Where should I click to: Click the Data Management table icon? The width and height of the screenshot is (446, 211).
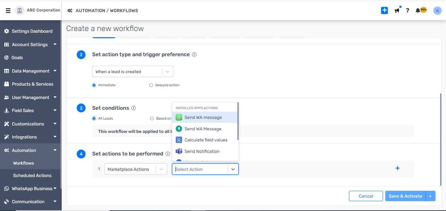tap(7, 71)
